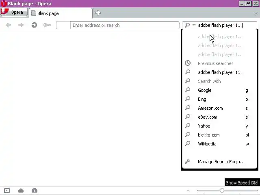Click the magnifier icon next to Yahoo!
Screen dimensions: 260x195
tap(188, 126)
